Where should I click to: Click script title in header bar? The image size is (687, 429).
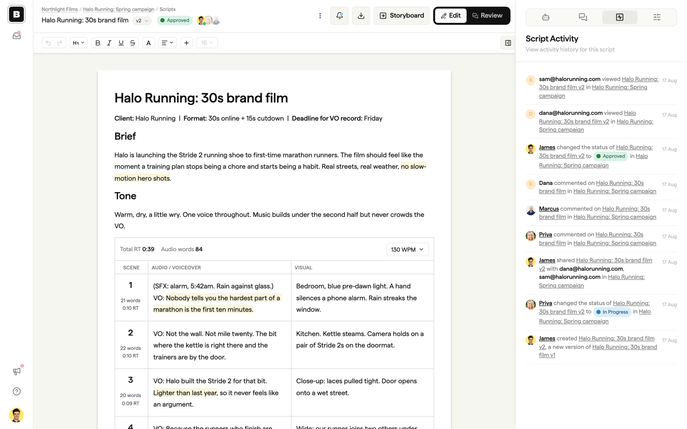(x=85, y=21)
